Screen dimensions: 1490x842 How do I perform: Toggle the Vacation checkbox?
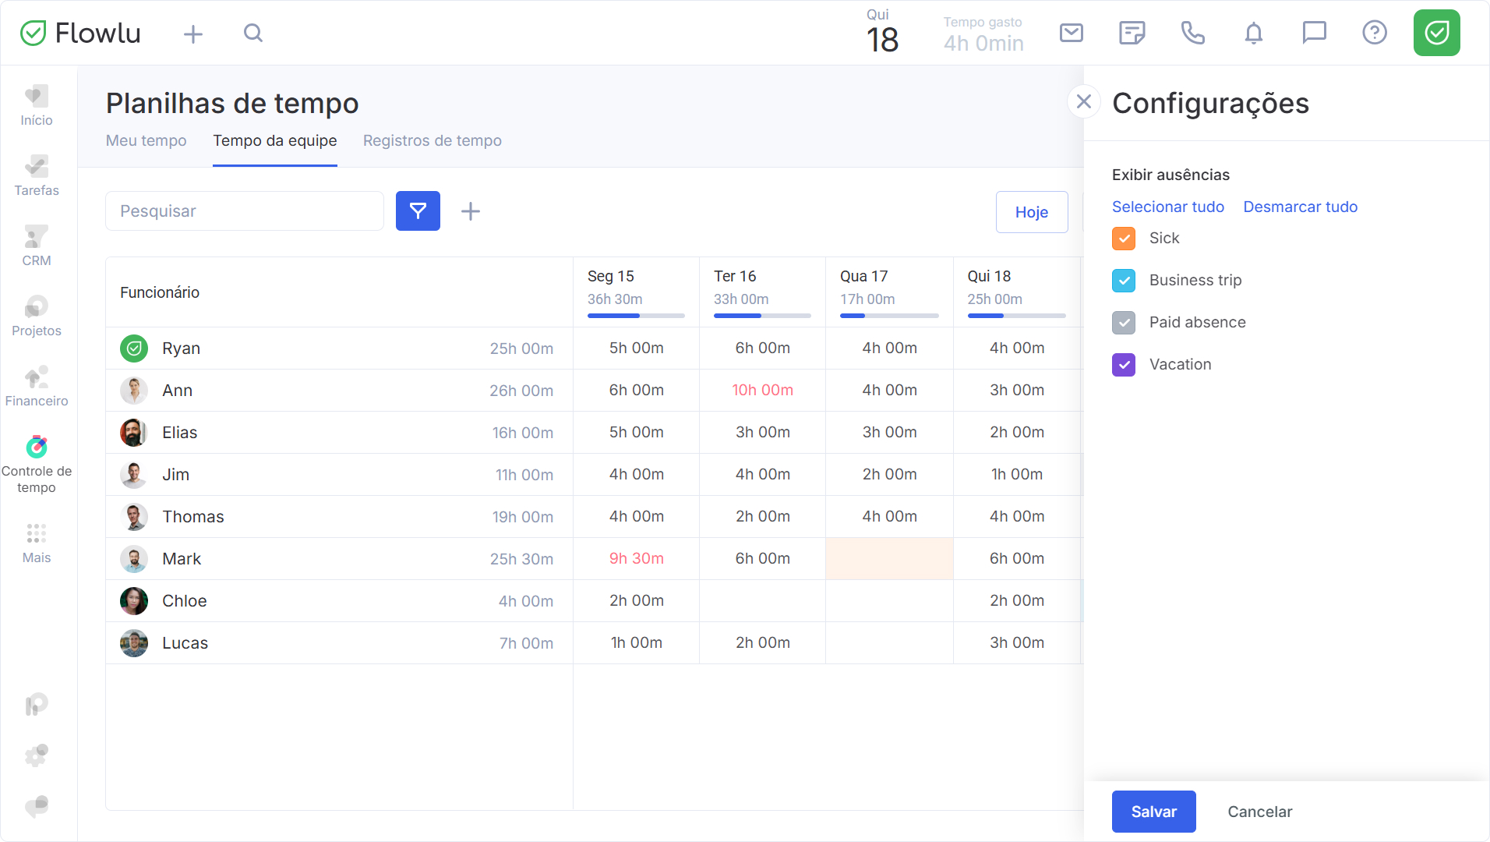(x=1124, y=365)
